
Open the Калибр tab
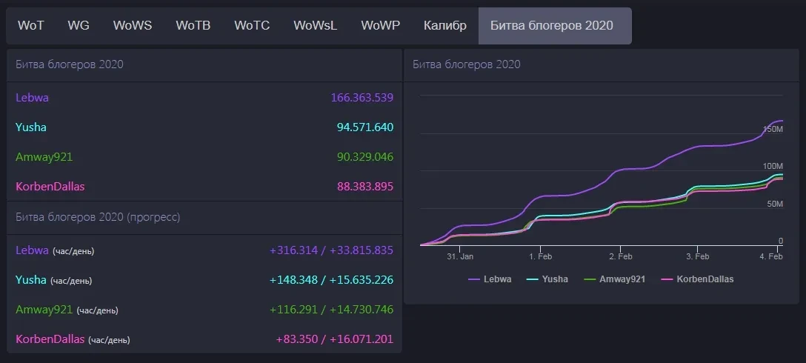coord(445,25)
